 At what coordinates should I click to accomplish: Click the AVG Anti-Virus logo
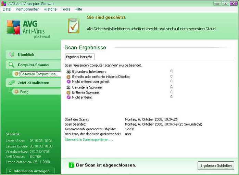[x=28, y=29]
